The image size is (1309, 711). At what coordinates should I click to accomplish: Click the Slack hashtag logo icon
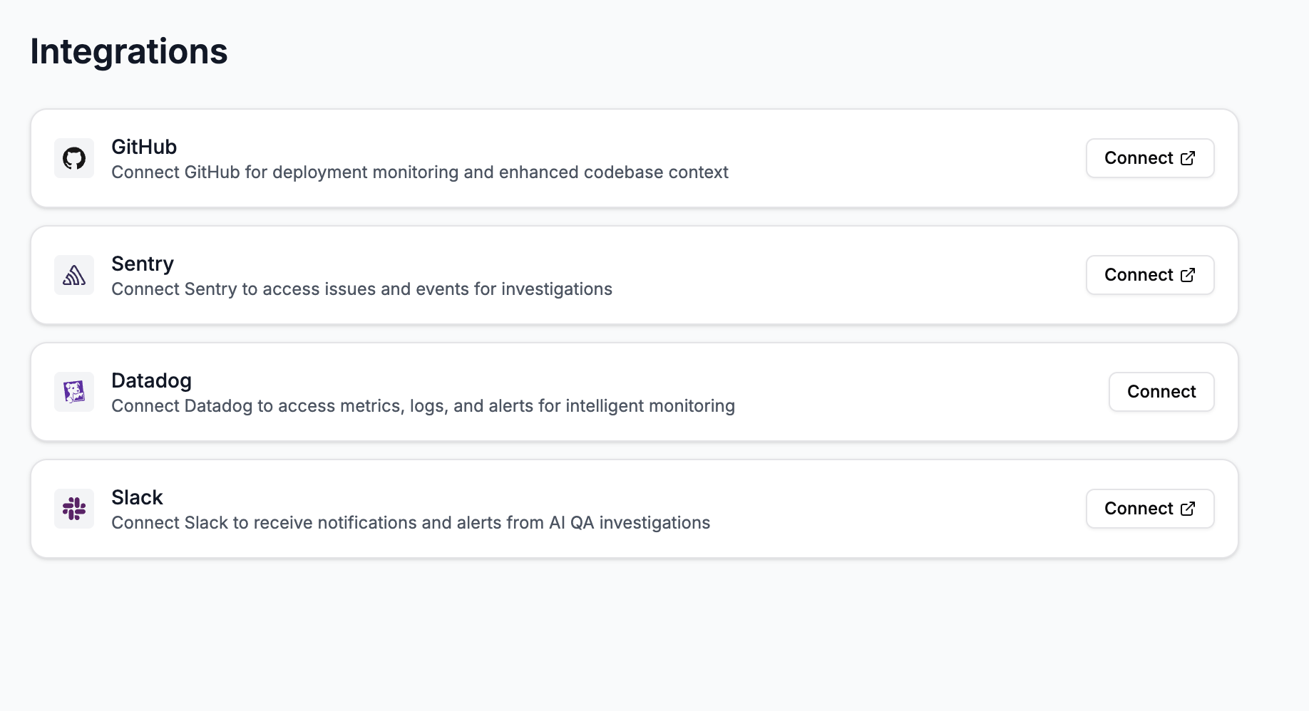74,509
